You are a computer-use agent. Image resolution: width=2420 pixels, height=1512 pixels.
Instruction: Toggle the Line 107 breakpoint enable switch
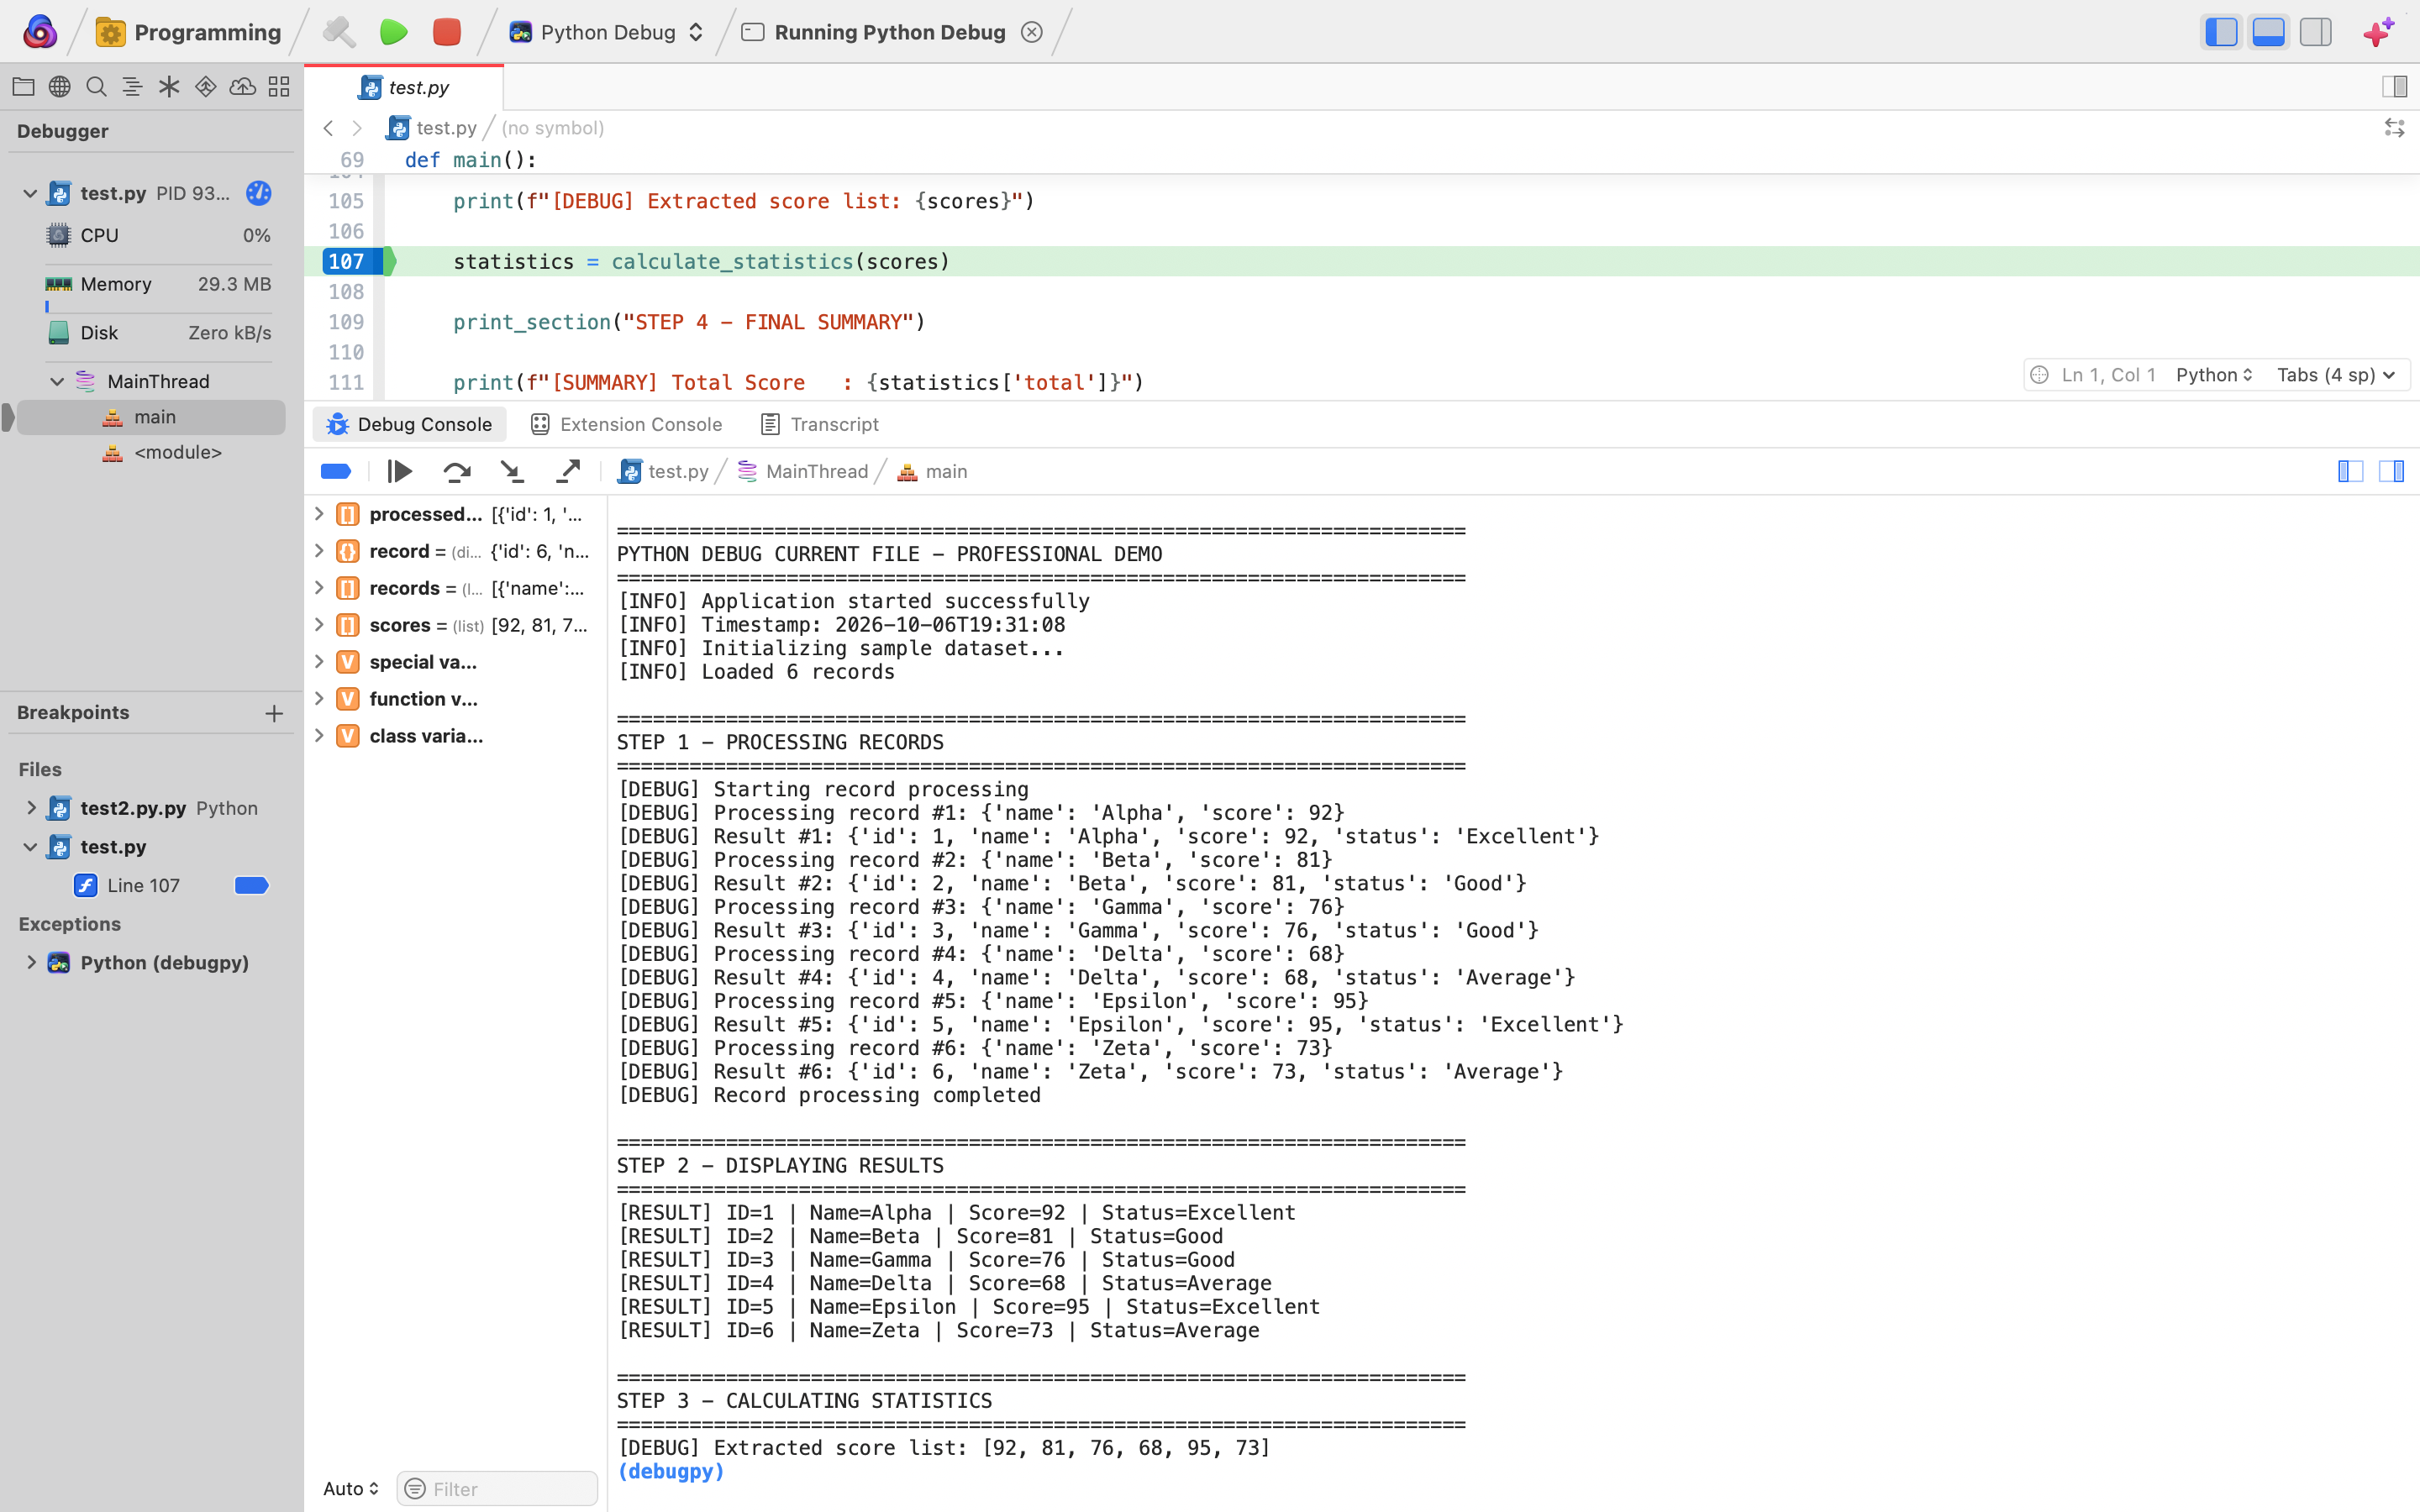pos(251,885)
